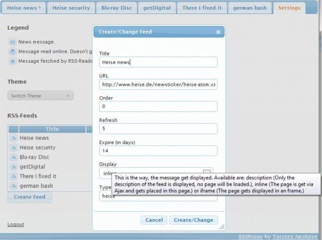322x240 pixels.
Task: Click the News message envelope icon
Action: (13, 42)
